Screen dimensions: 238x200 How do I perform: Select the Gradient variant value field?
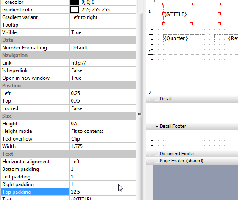click(103, 17)
